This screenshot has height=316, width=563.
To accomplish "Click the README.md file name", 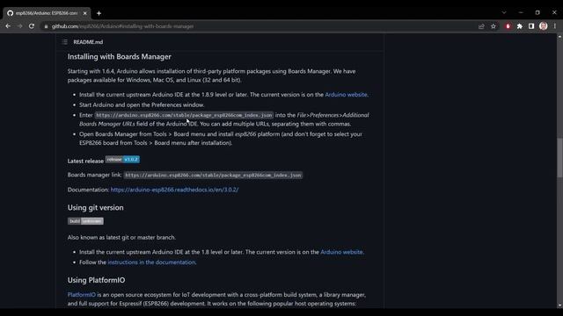I will click(88, 42).
